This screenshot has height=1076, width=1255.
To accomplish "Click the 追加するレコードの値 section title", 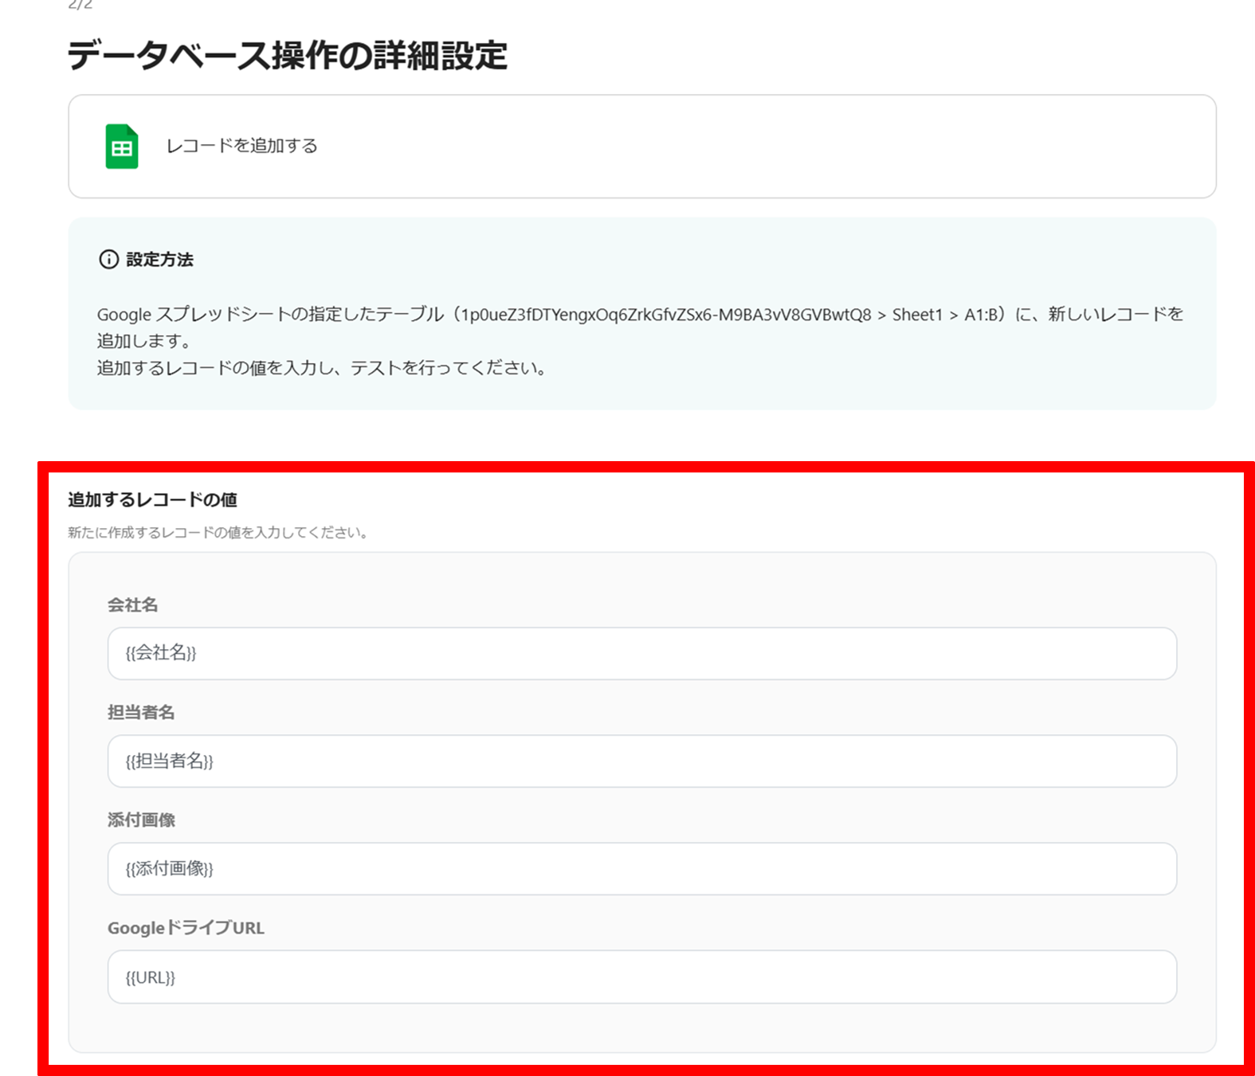I will pos(152,499).
